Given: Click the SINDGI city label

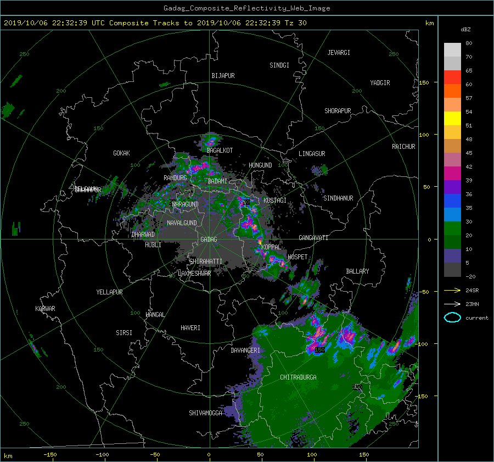Looking at the screenshot, I should click(279, 65).
